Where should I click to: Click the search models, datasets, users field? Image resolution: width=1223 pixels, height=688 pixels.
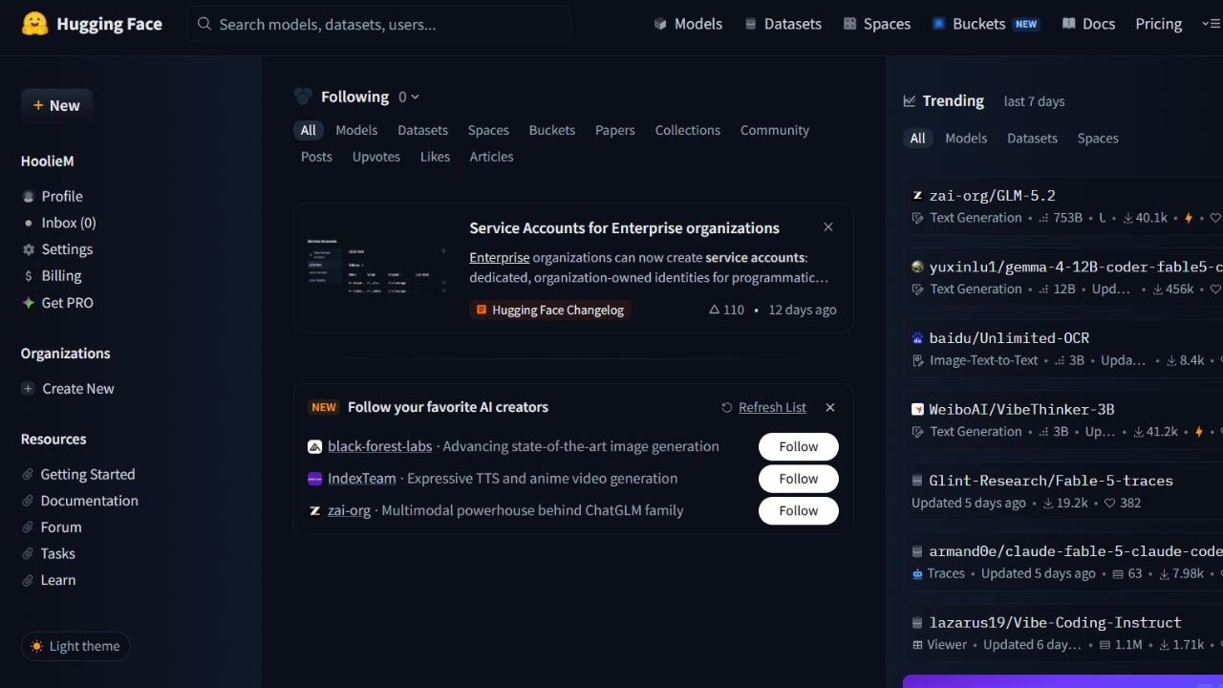pos(378,24)
